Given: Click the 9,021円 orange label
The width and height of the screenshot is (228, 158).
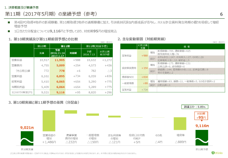Looking at the screenshot, I should tap(27, 127).
